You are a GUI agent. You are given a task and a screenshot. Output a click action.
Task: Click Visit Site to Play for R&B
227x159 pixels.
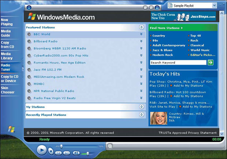(x=162, y=106)
